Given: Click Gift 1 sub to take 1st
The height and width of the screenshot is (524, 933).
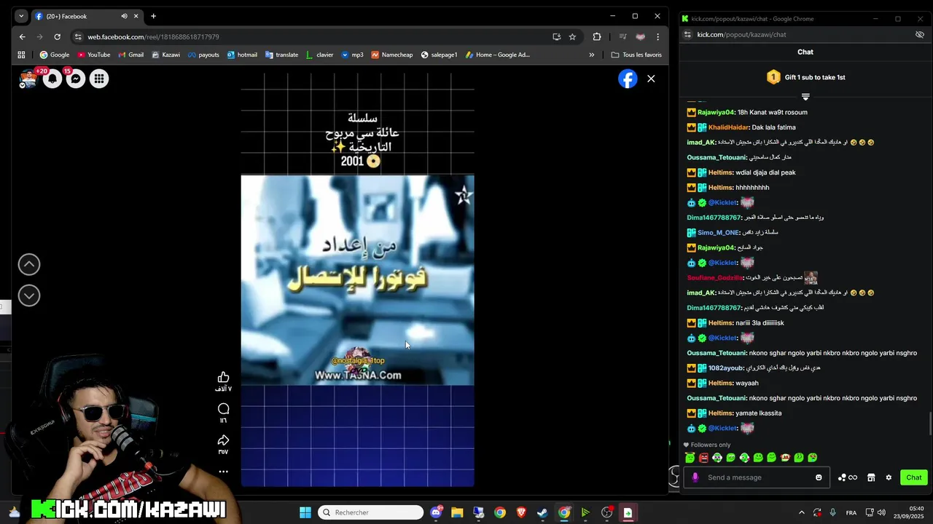Looking at the screenshot, I should click(805, 77).
